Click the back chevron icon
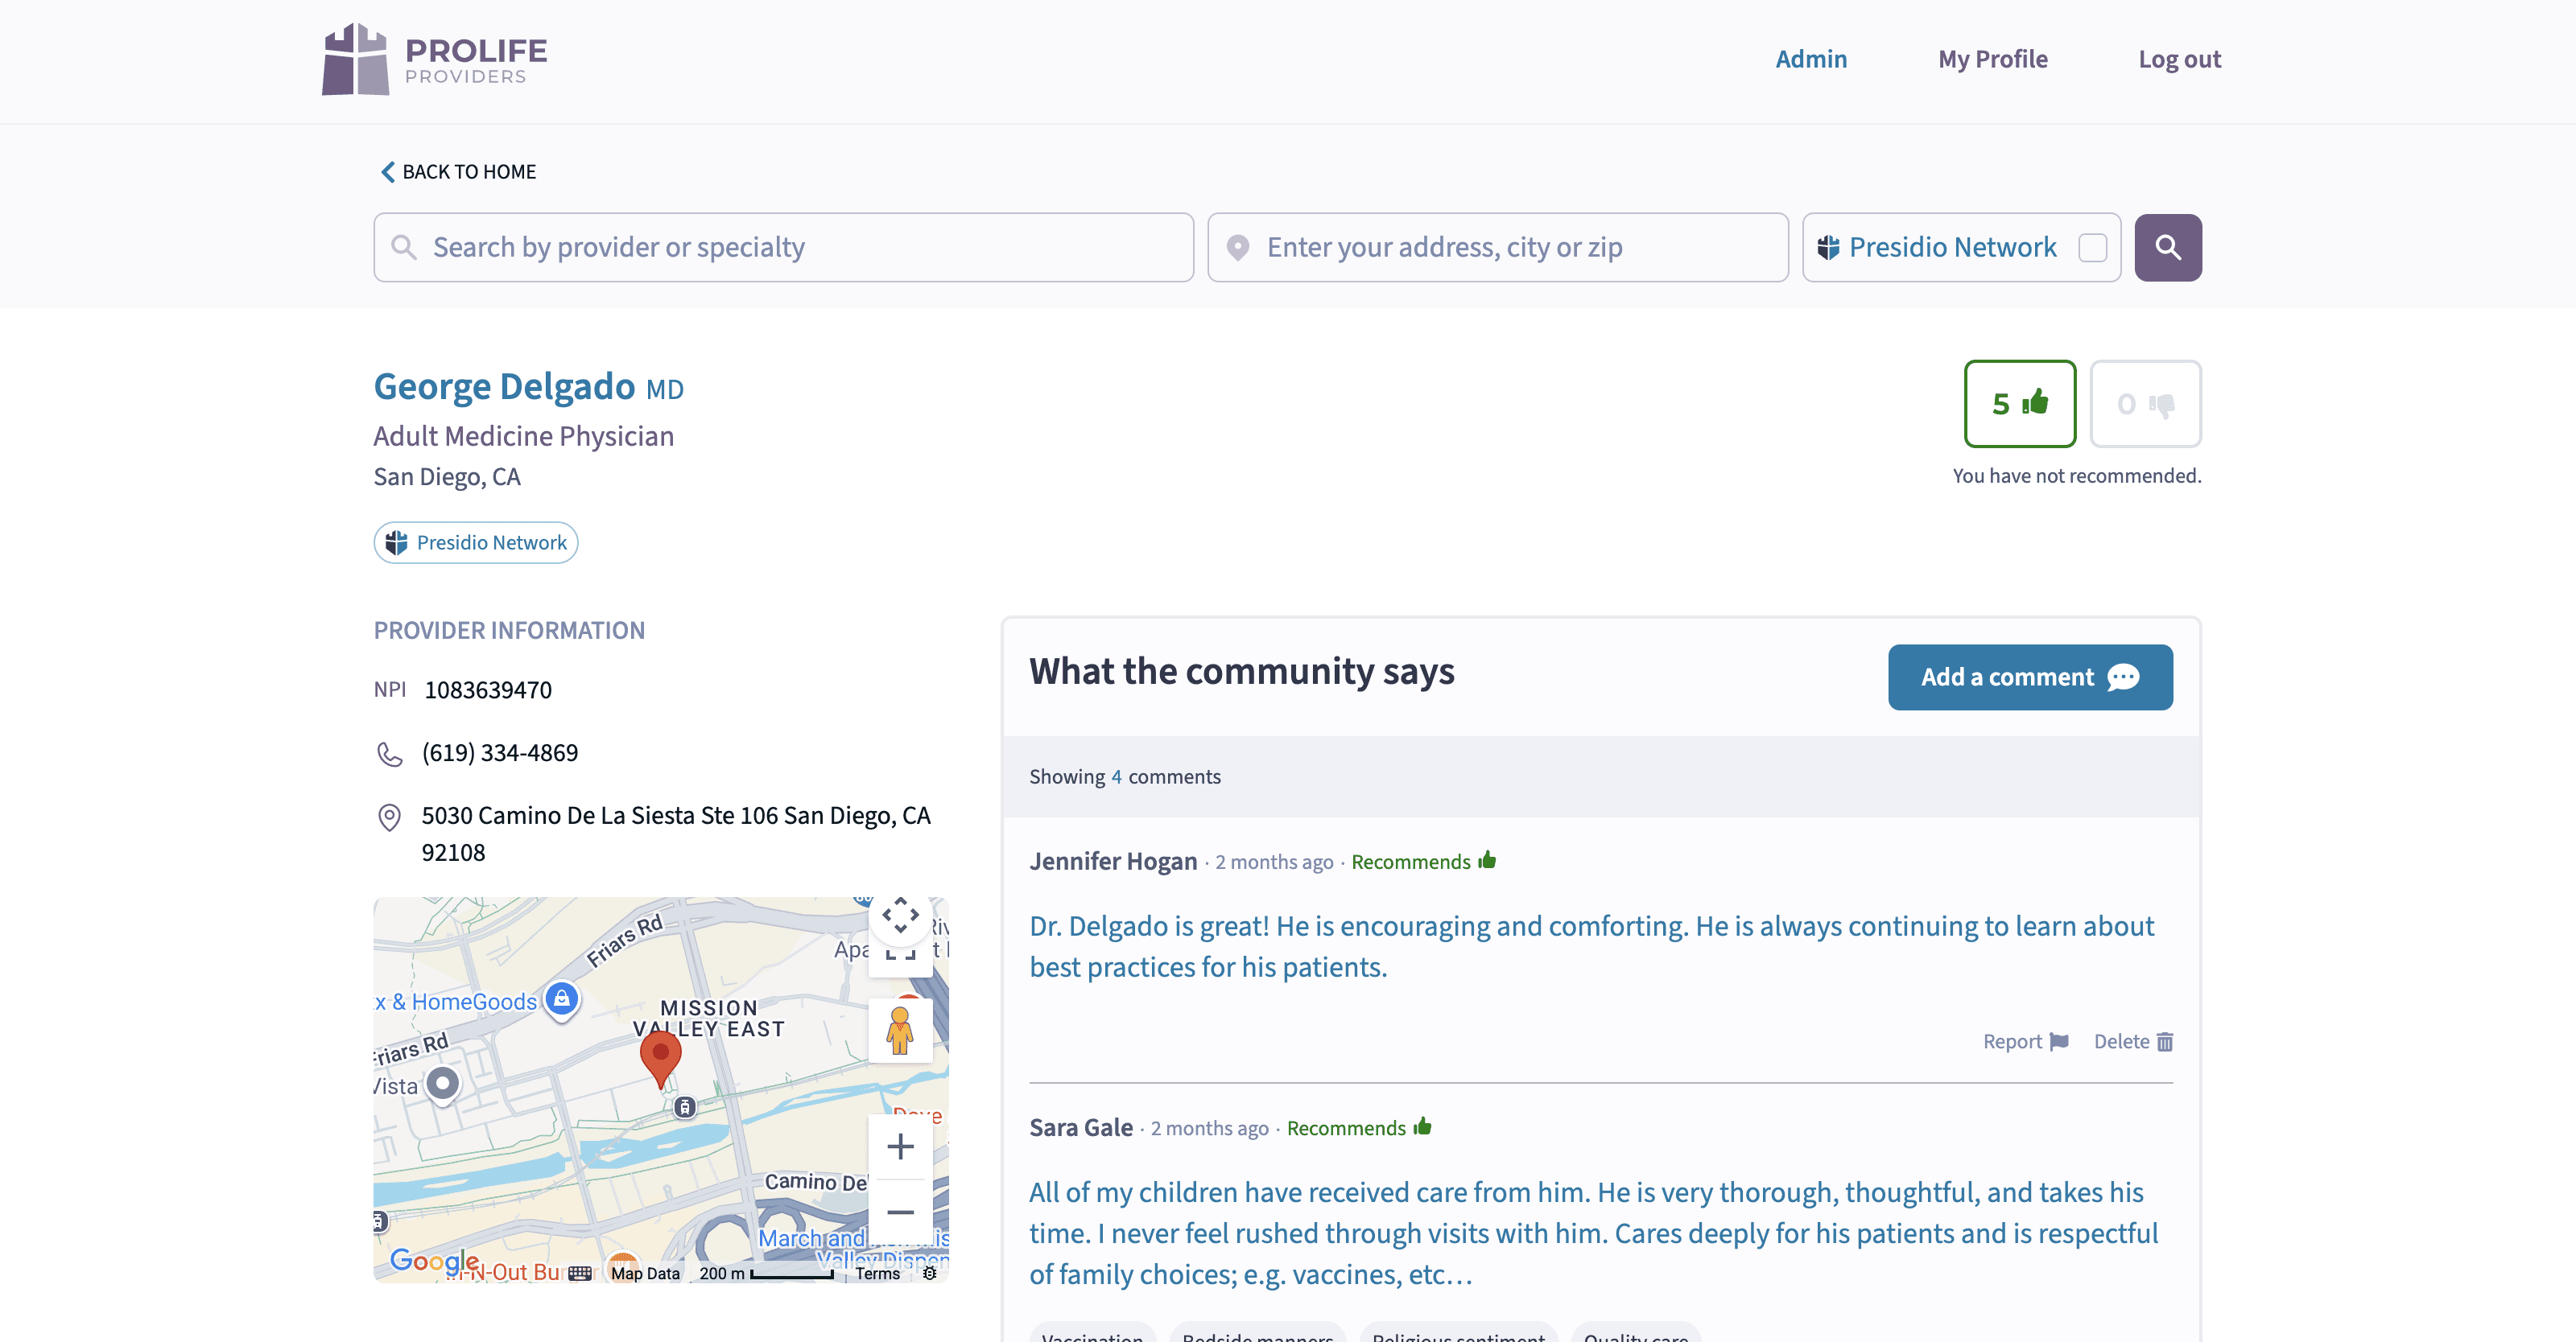The width and height of the screenshot is (2576, 1342). (x=387, y=172)
